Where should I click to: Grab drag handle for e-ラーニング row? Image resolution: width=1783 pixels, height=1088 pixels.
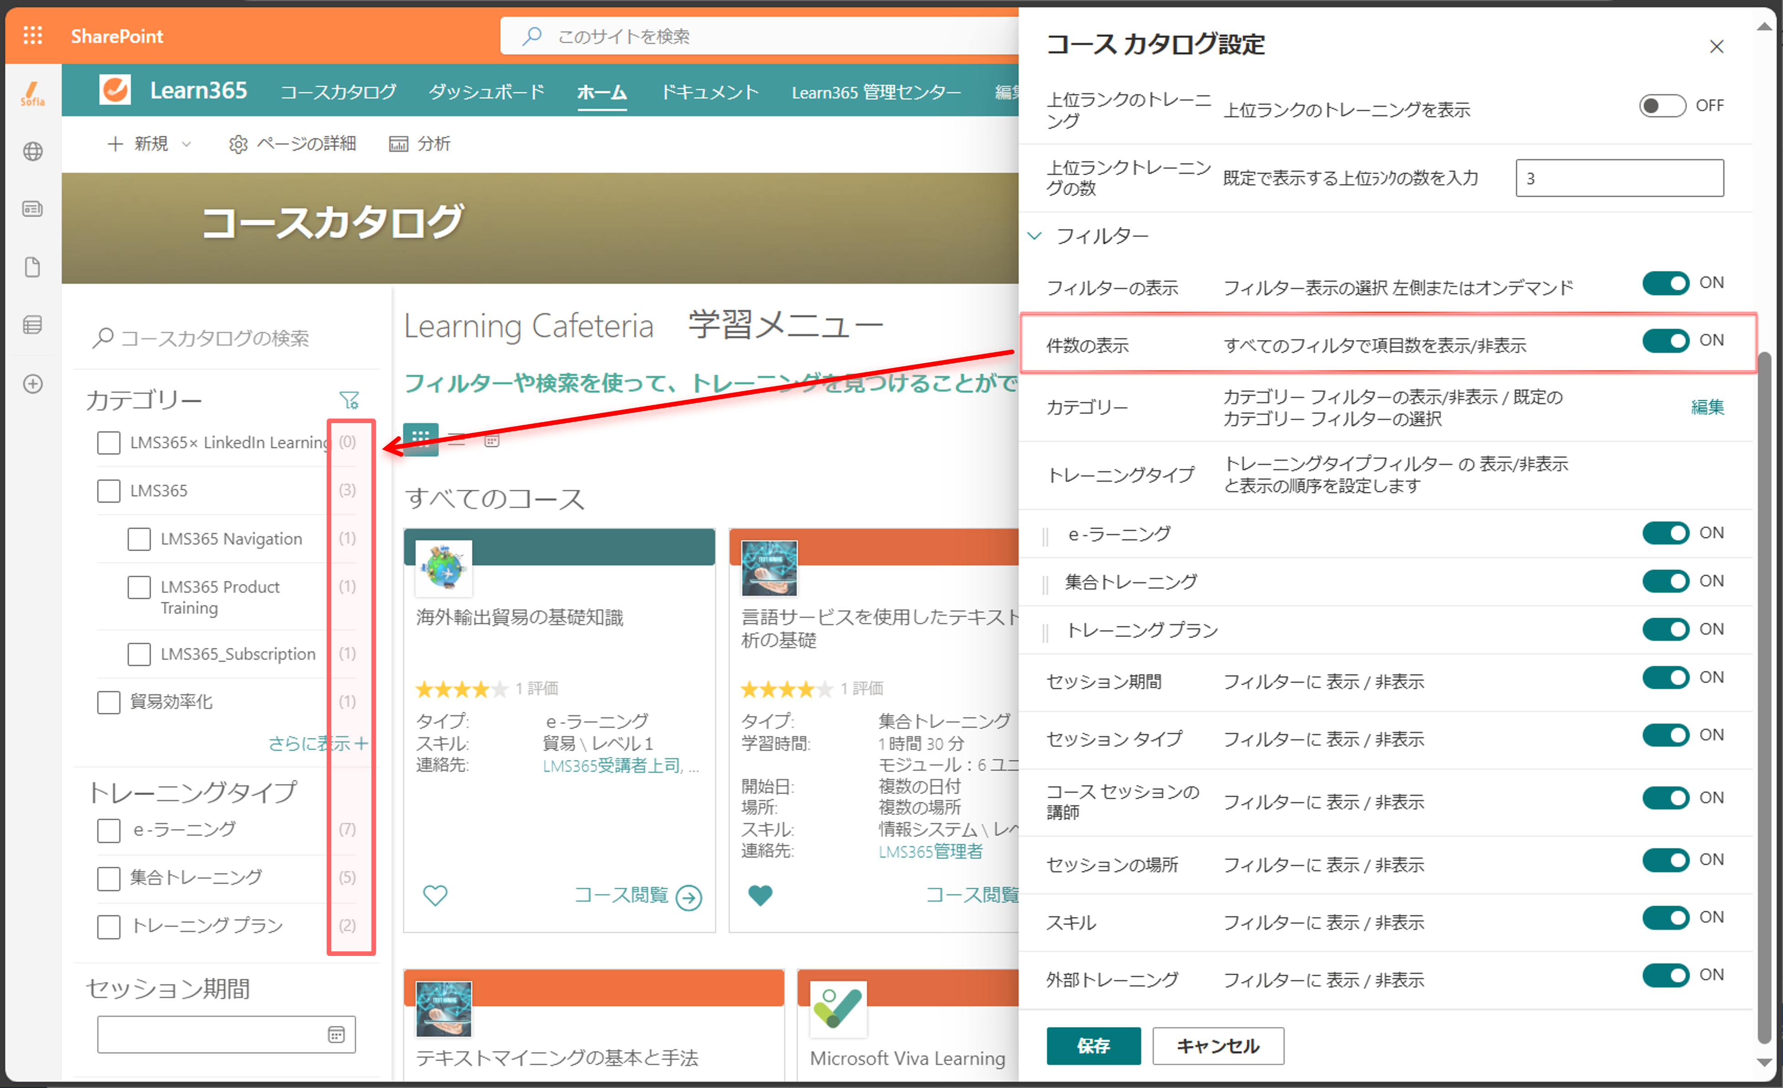pos(1045,536)
